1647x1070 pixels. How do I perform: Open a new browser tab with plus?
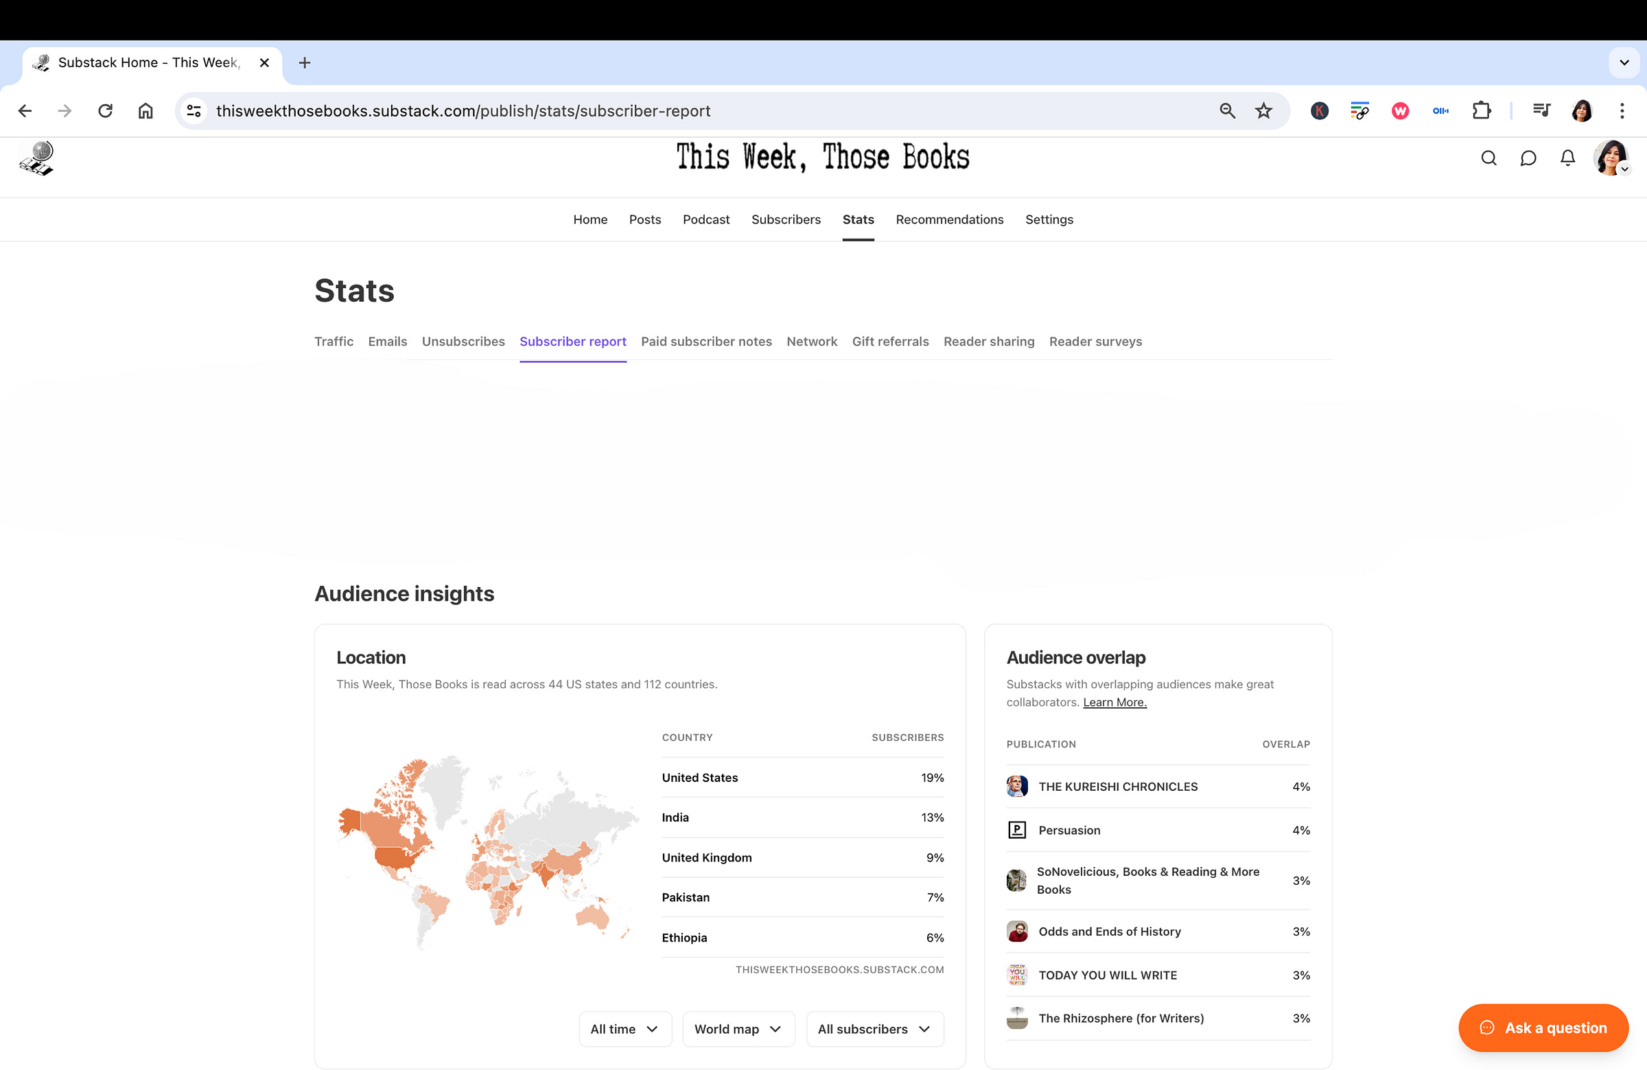[305, 63]
